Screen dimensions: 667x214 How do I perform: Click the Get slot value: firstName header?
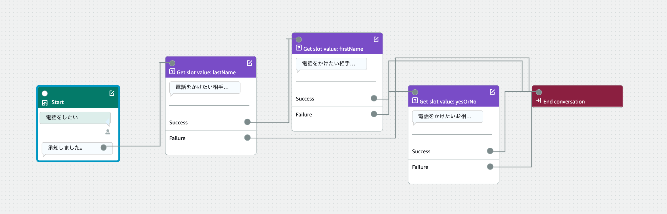point(333,49)
